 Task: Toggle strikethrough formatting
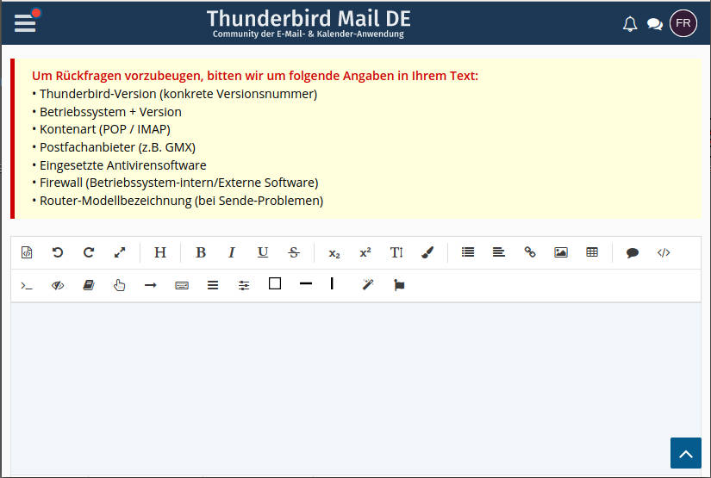(x=294, y=252)
